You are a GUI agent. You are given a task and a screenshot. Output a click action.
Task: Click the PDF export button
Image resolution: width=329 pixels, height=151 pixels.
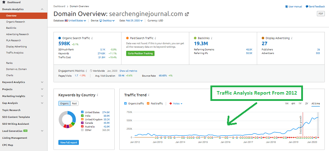click(x=321, y=14)
